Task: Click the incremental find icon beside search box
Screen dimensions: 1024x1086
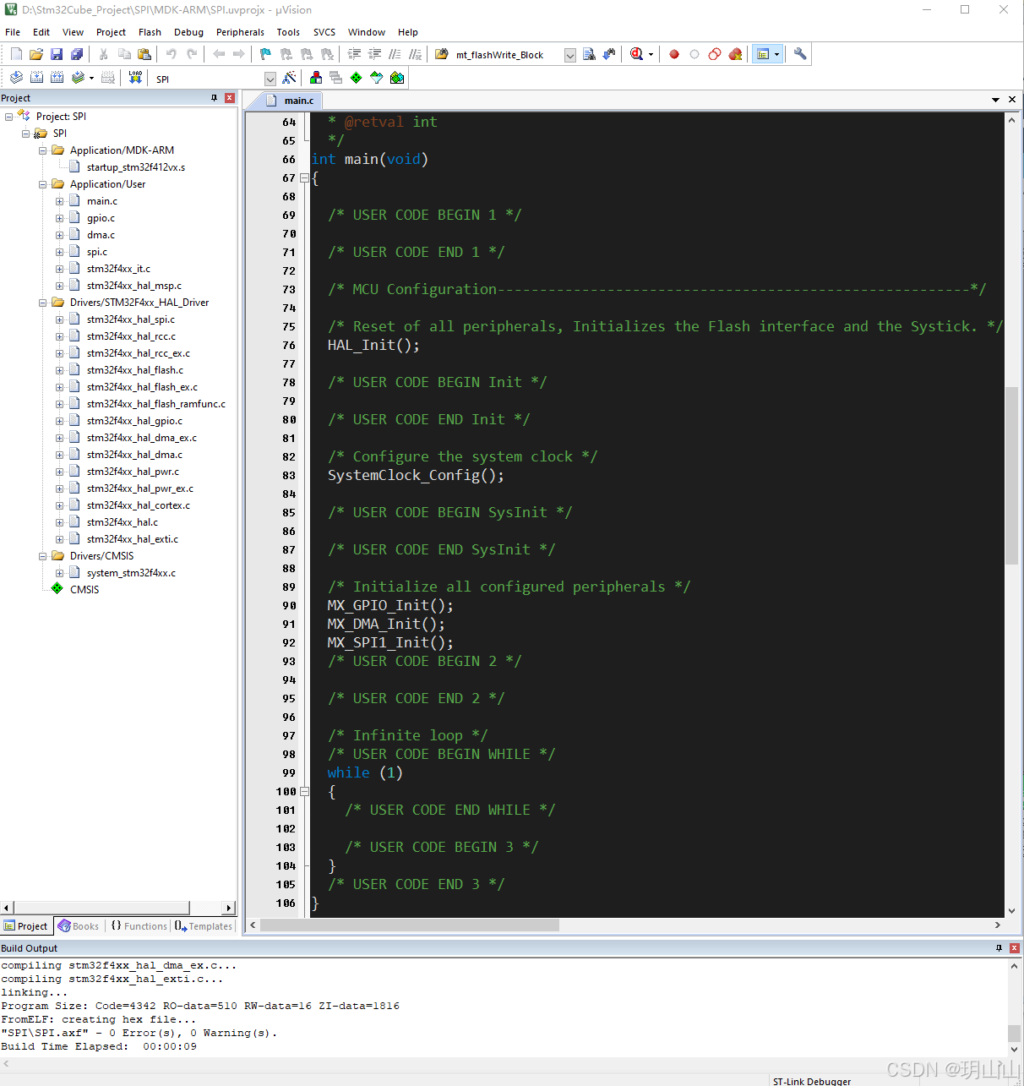Action: click(x=609, y=54)
